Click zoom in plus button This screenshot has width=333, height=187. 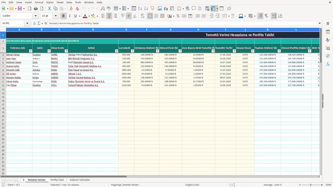point(322,185)
